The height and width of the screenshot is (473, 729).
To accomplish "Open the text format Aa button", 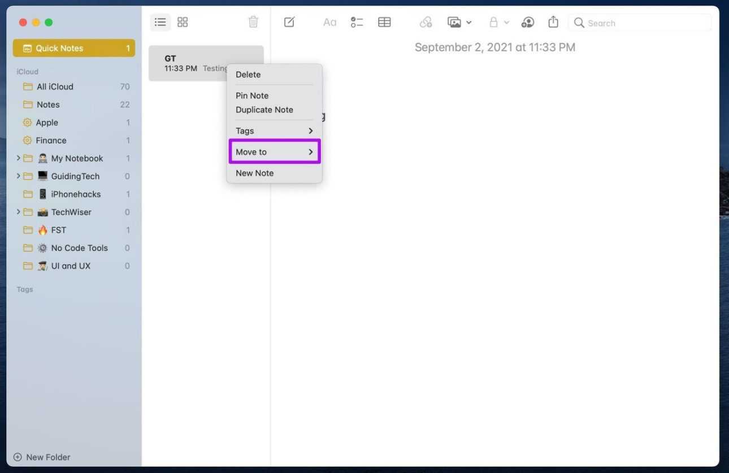I will click(x=329, y=22).
